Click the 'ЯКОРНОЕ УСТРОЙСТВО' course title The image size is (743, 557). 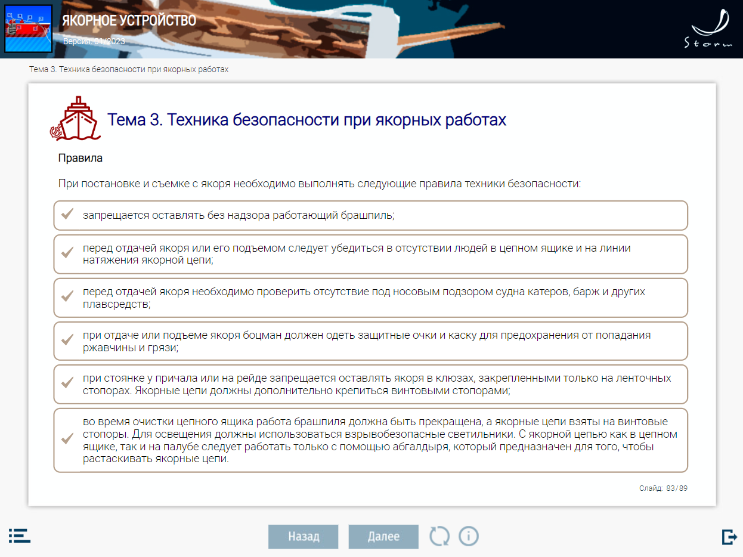click(129, 21)
